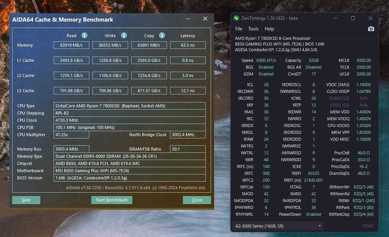Close the ZenTimings window

(370, 18)
